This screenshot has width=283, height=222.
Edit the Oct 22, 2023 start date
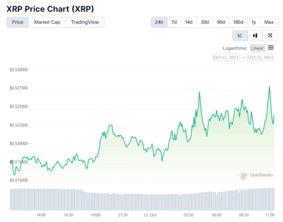pos(226,57)
